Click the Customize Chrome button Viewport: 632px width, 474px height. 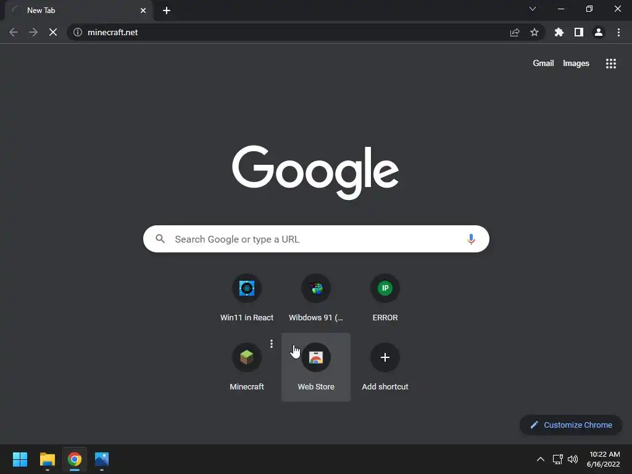[x=571, y=425]
